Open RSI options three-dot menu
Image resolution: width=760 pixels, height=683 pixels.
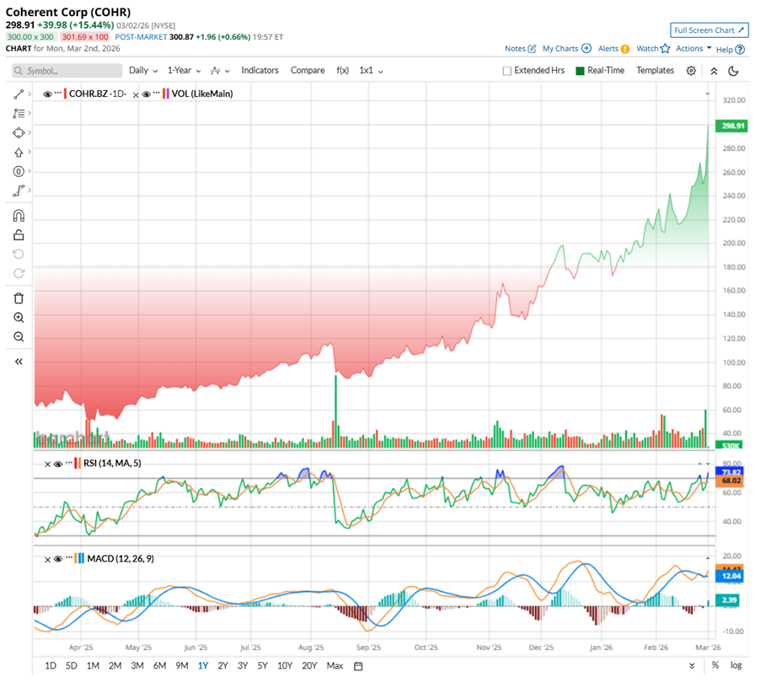[69, 463]
